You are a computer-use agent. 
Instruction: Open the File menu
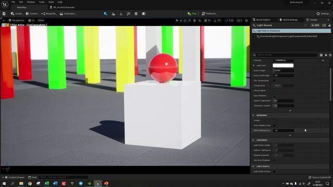pyautogui.click(x=13, y=2)
